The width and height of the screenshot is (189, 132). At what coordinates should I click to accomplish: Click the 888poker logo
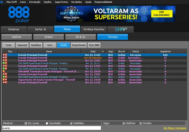pos(19,15)
